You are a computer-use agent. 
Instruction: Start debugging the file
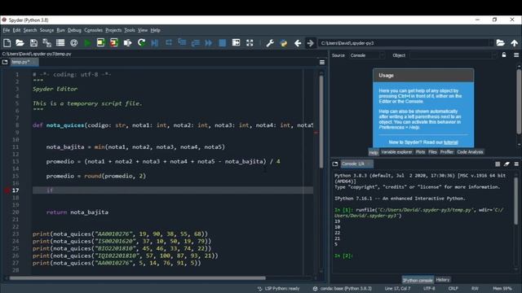(x=155, y=43)
